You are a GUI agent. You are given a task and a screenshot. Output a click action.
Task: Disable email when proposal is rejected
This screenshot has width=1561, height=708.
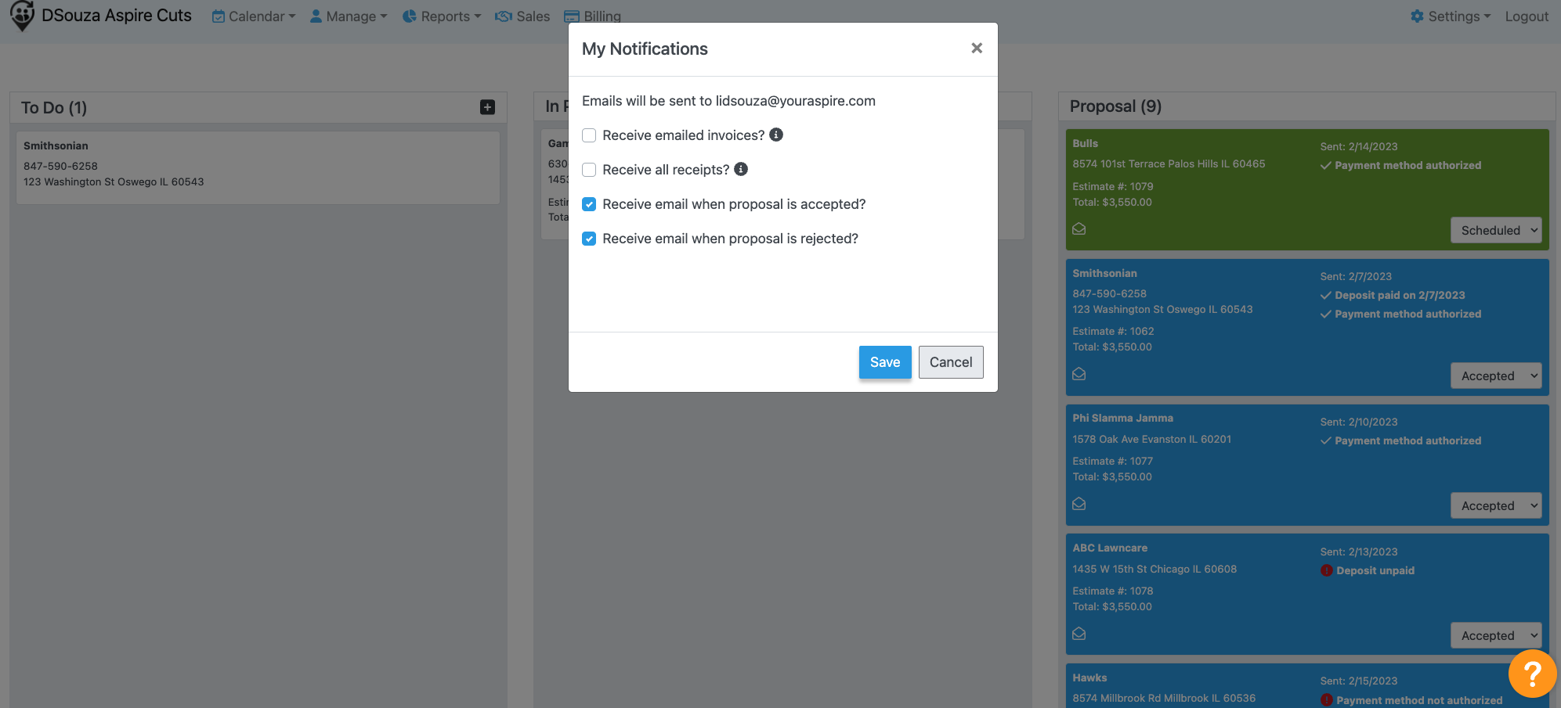point(589,239)
